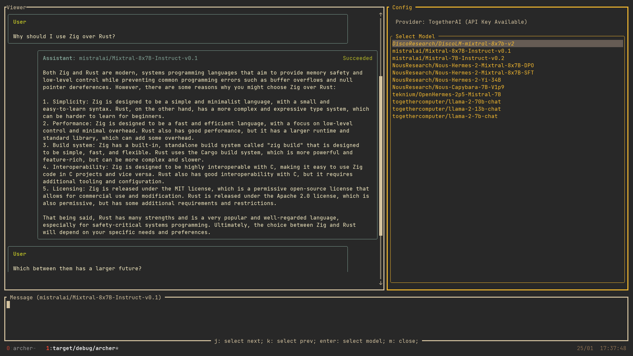Viewport: 633px width, 356px height.
Task: Click the viewer scroll down arrow
Action: tap(380, 283)
